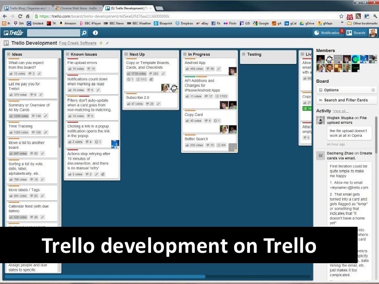Click the checklist 17/23 badge on API Additions card
The image size is (379, 284).
point(221,96)
